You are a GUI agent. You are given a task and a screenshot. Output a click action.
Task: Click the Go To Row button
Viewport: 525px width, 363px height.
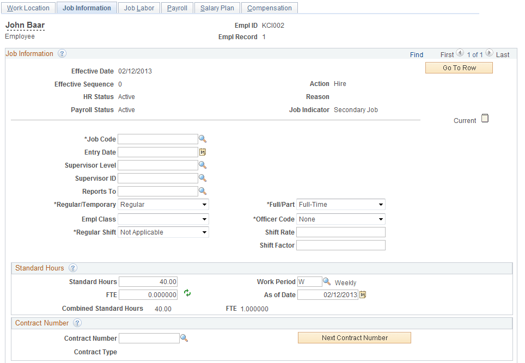459,68
